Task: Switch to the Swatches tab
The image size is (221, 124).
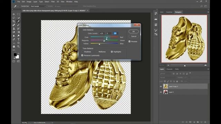Action: [x=169, y=12]
